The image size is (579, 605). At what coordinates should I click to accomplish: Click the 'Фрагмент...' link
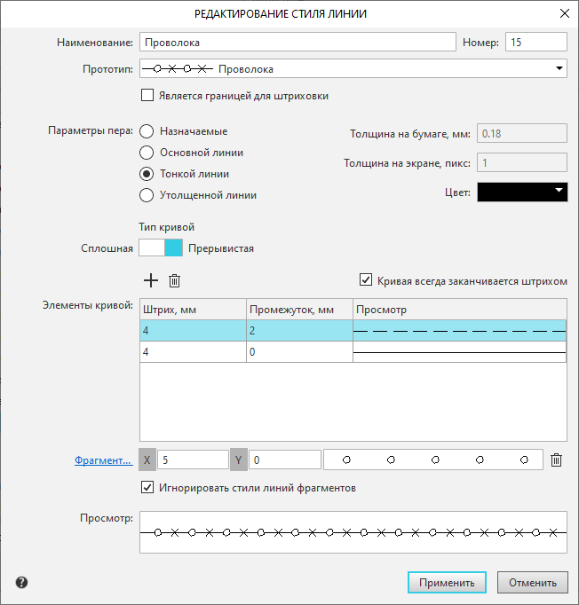103,460
